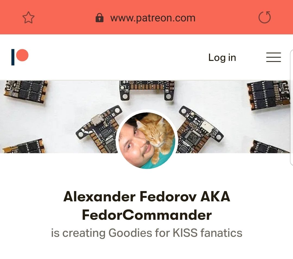Screen dimensions: 293x259
Task: Click the Goodies for KISS fanatics tagline
Action: (x=175, y=233)
